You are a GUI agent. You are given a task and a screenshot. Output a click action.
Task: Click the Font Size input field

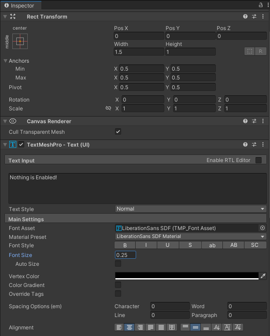[x=126, y=255]
